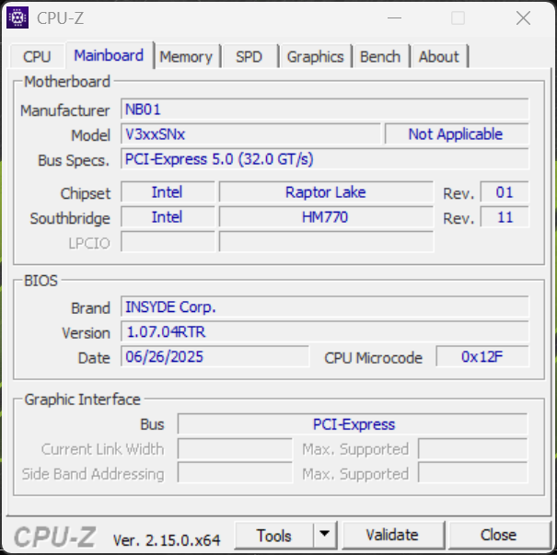Click the Southbridge vendor Intel field
Viewport: 557px width, 555px height.
click(168, 217)
